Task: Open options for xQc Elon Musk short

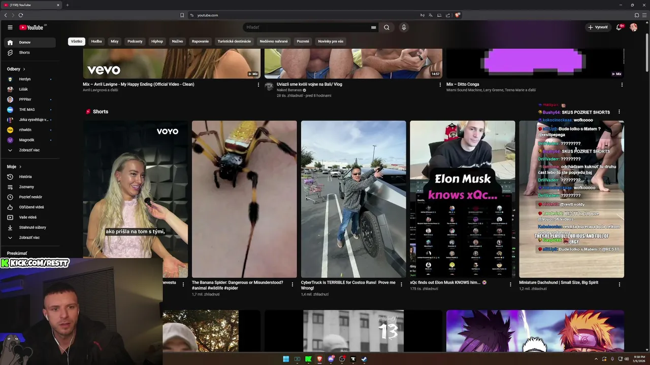Action: [x=511, y=284]
